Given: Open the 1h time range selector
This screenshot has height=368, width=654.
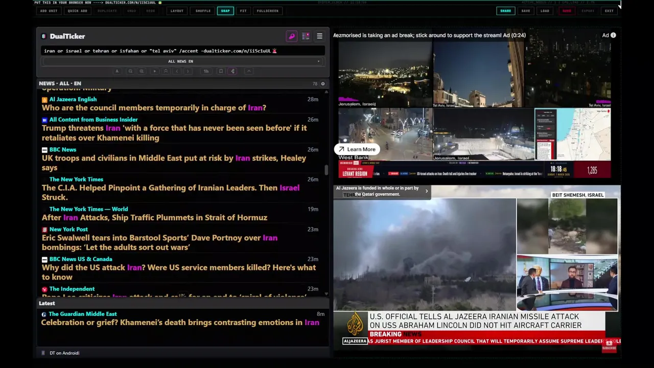Looking at the screenshot, I should coord(206,71).
